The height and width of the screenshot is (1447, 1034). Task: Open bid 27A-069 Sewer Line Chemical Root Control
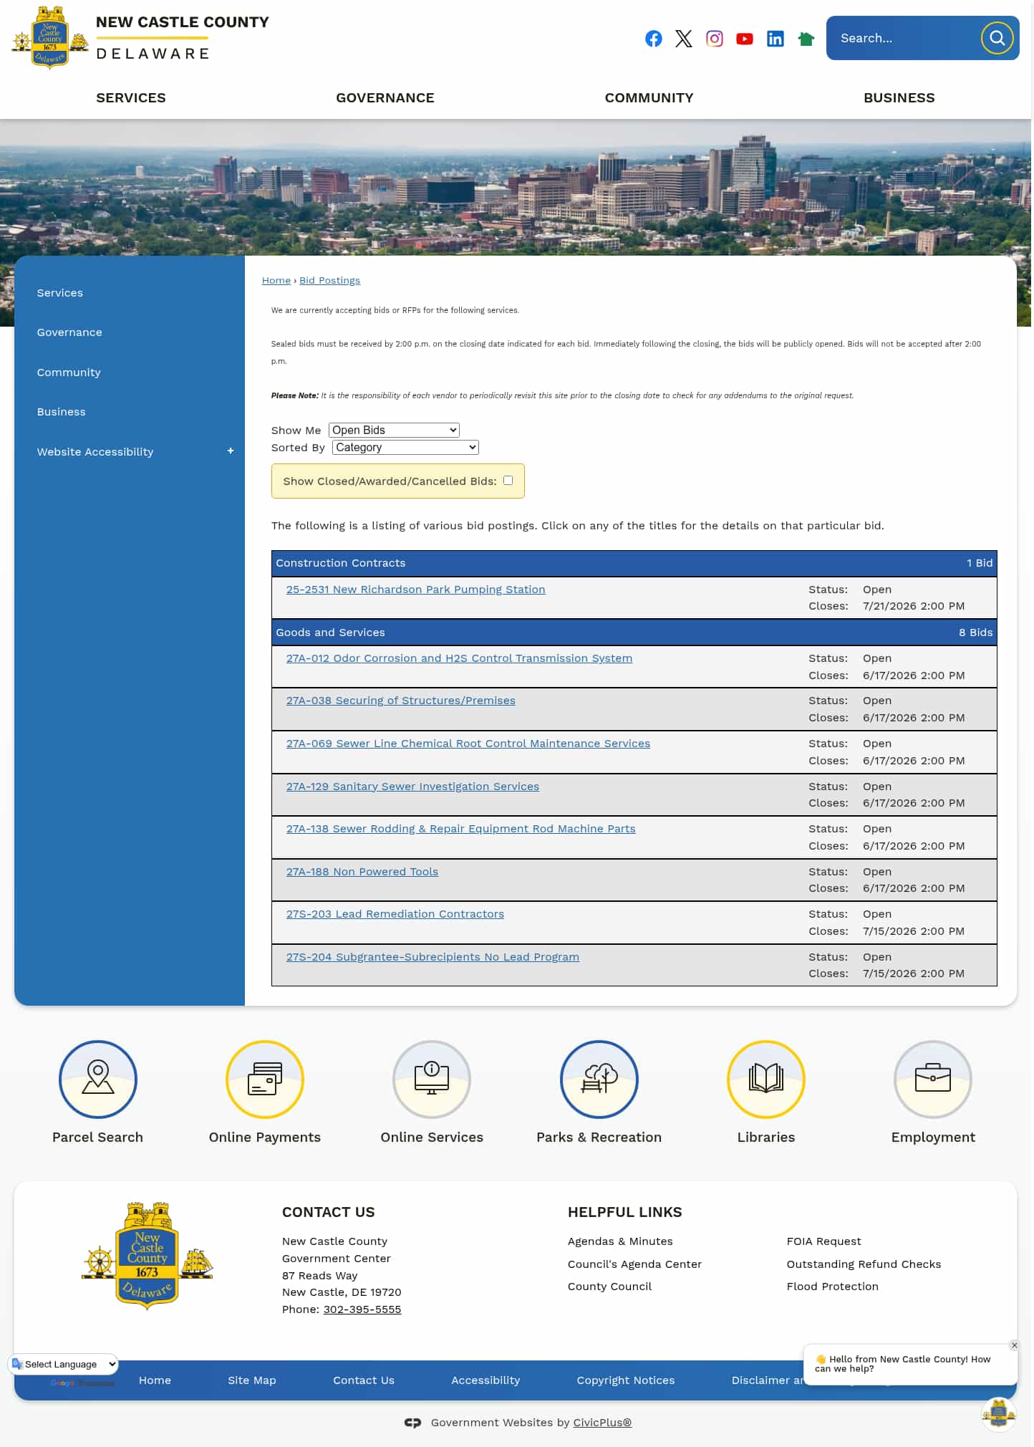pyautogui.click(x=468, y=744)
